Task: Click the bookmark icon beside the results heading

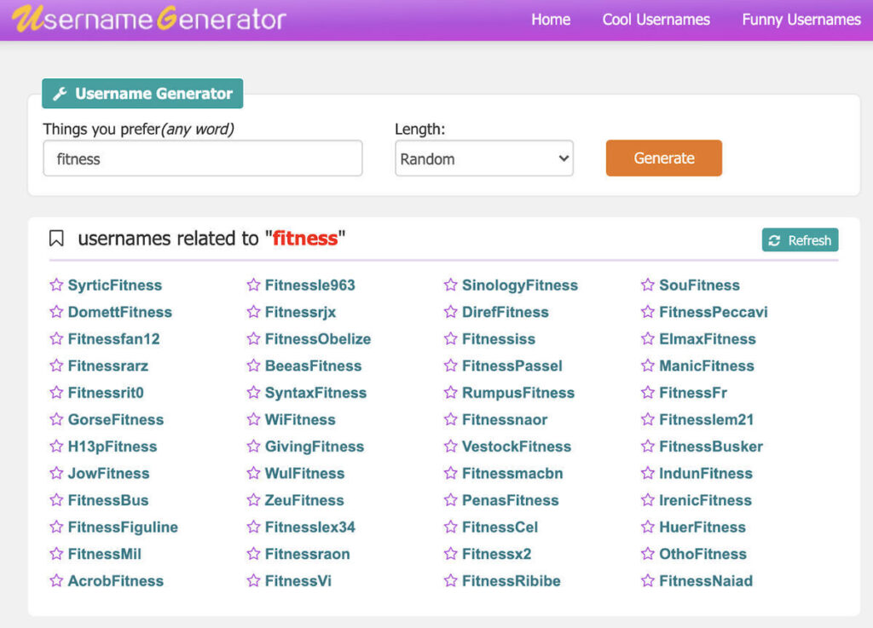Action: (x=55, y=239)
